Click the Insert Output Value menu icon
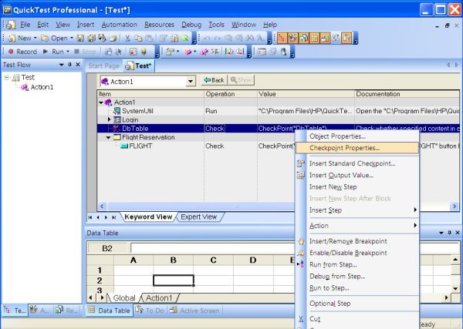The image size is (463, 329). point(301,175)
